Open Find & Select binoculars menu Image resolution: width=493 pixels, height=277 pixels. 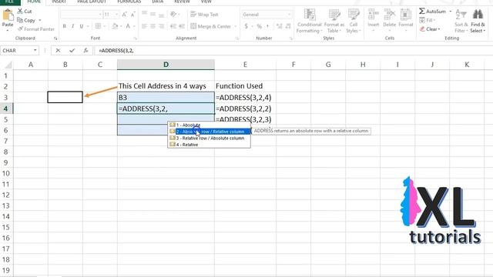[x=478, y=21]
